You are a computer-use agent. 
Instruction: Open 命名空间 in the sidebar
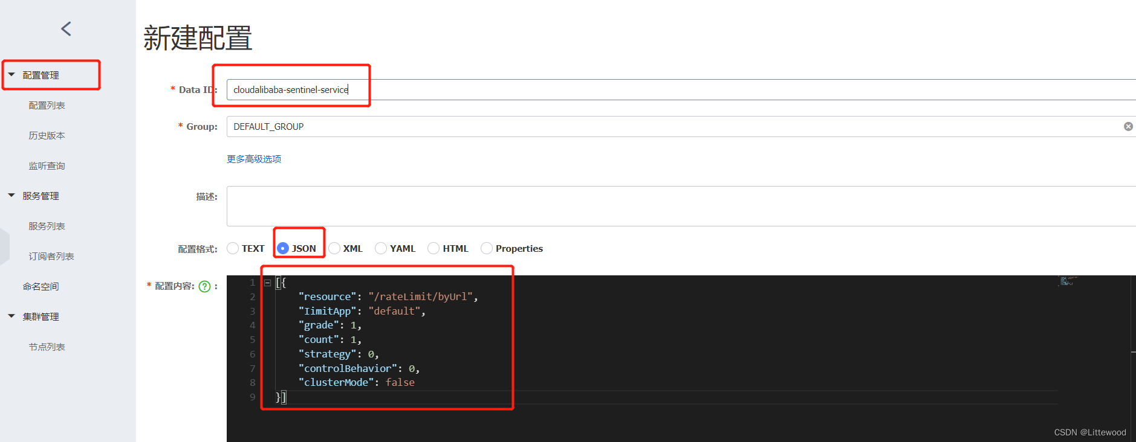[41, 286]
